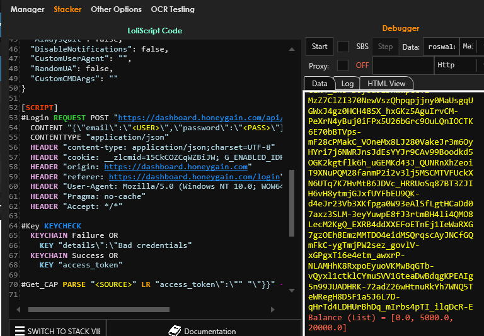This screenshot has height=336, width=484.
Task: Click the left scroll arrow below code
Action: 18,310
